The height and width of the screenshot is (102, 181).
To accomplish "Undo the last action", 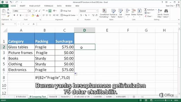I will tap(11, 2).
